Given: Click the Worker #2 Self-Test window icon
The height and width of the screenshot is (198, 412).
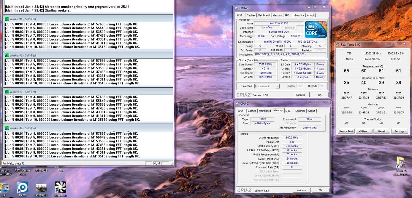Looking at the screenshot, I should pos(7,55).
